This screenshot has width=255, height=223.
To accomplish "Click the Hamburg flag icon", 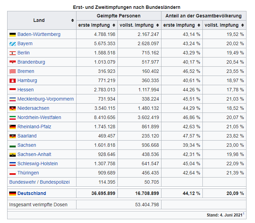I will [13, 81].
